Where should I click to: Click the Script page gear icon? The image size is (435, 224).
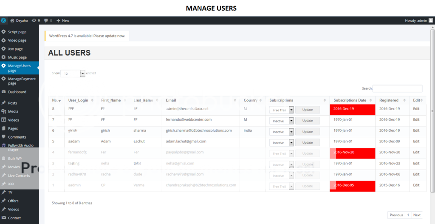(x=4, y=32)
